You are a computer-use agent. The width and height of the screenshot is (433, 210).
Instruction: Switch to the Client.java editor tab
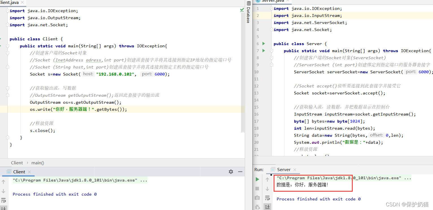tap(9, 3)
